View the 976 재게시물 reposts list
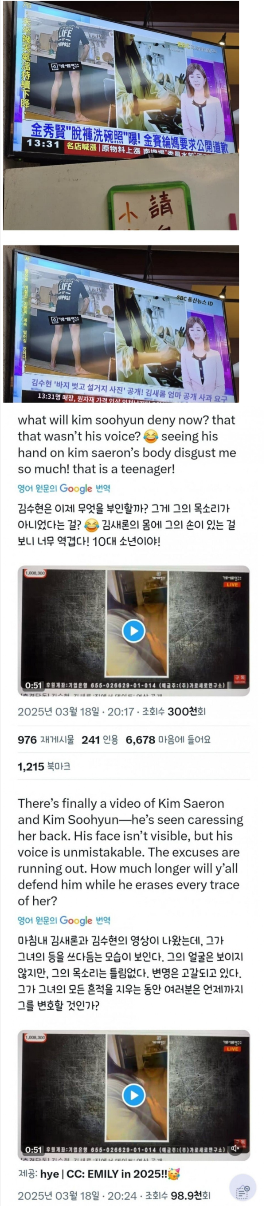The width and height of the screenshot is (266, 1206). 46,740
